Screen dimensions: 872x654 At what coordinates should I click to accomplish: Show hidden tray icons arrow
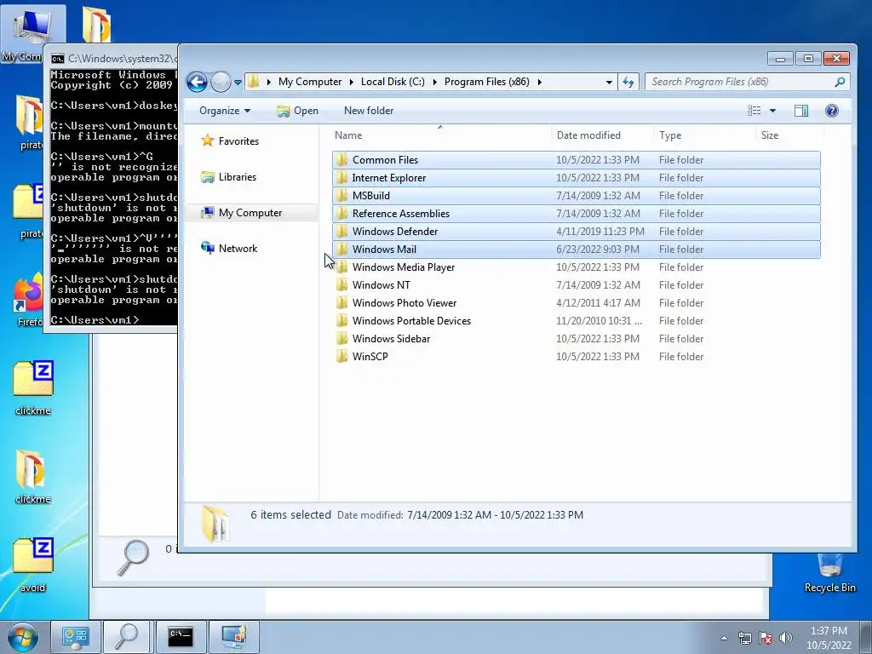[x=724, y=638]
